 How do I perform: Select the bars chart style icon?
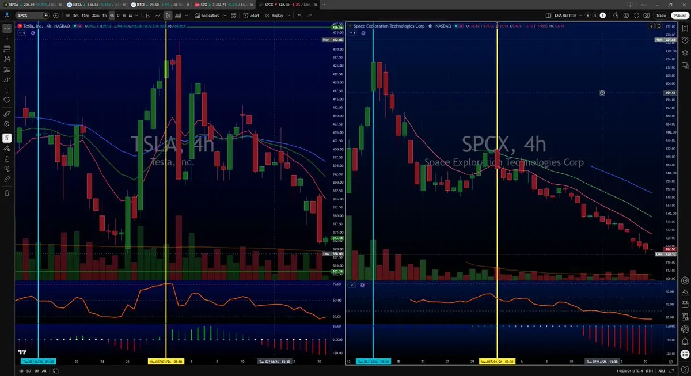click(x=147, y=15)
